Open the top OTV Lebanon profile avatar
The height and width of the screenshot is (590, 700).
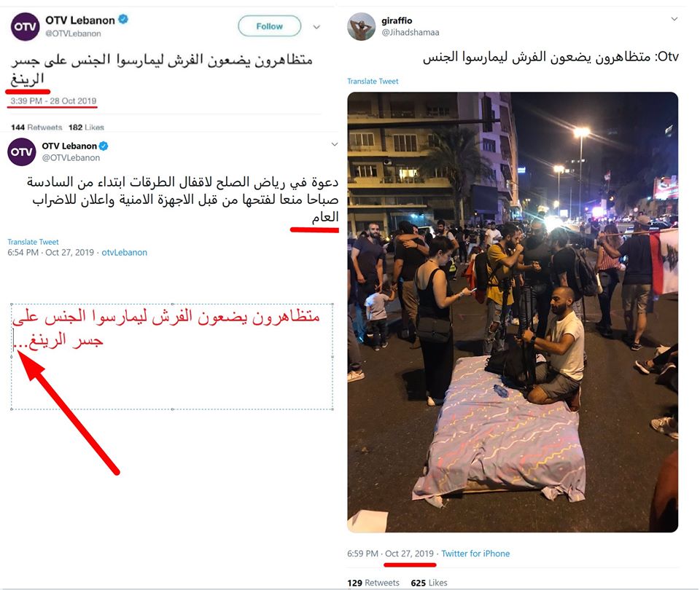[25, 27]
